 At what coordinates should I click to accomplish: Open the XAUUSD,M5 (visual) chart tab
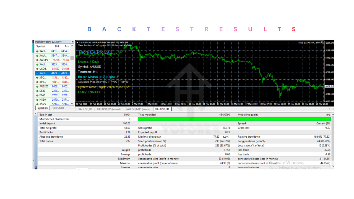pos(109,109)
